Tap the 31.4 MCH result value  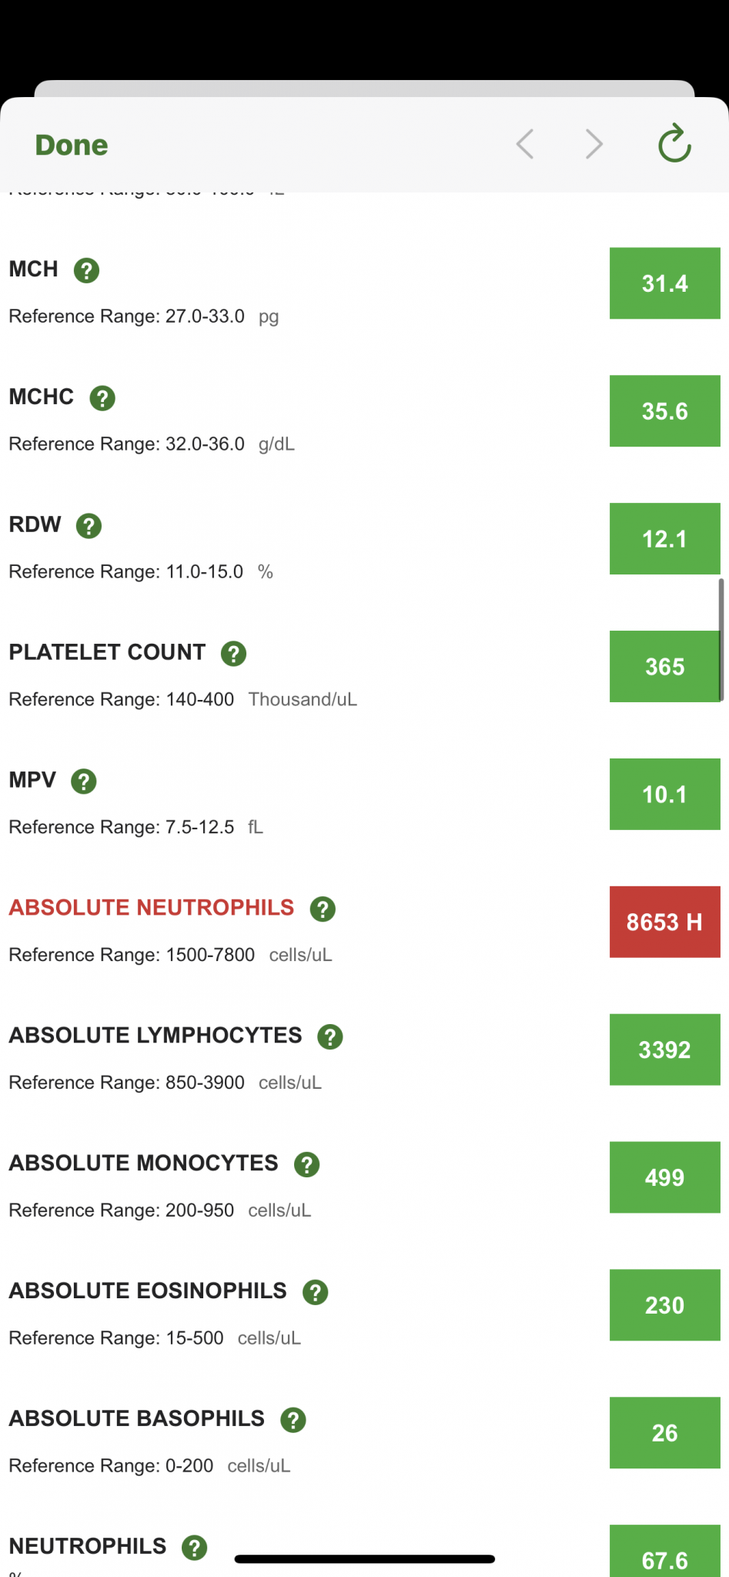[664, 283]
